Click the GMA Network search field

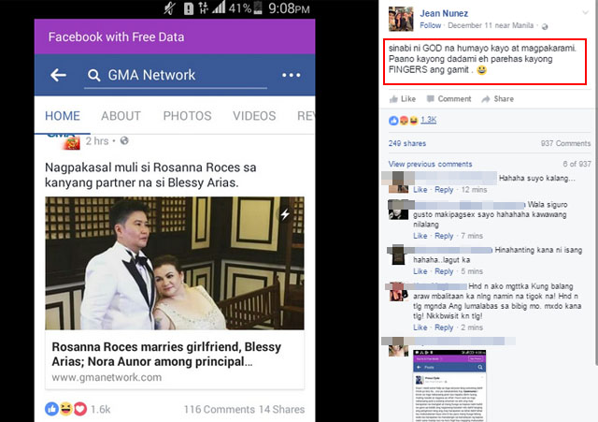(176, 75)
